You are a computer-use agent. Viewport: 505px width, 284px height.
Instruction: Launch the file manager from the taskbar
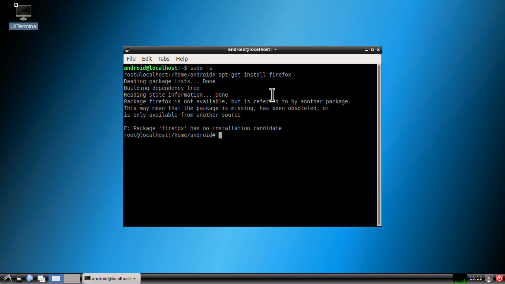(19, 278)
